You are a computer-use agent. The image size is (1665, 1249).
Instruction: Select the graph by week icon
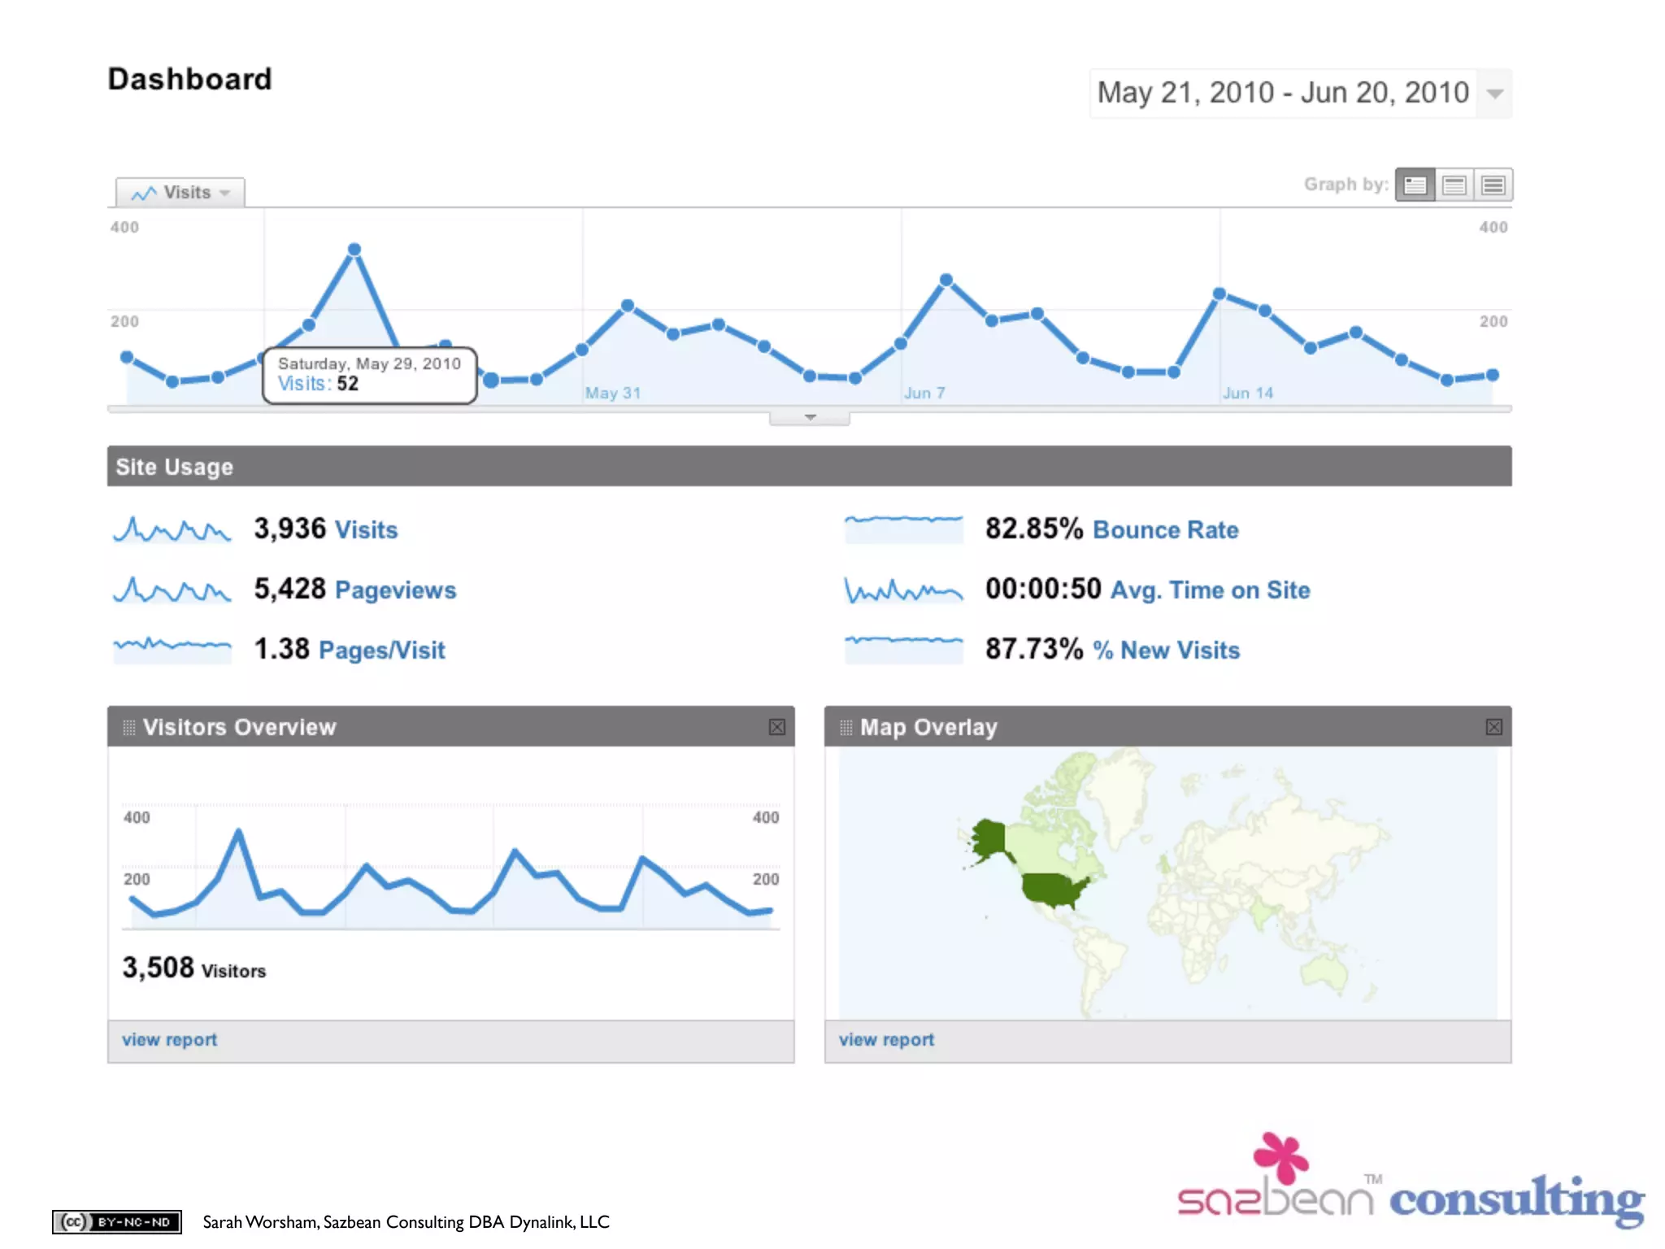(x=1454, y=185)
